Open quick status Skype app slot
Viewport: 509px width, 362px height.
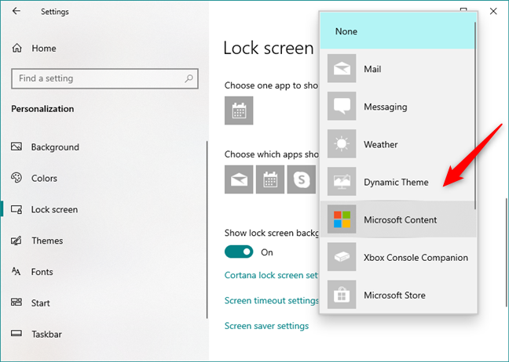[301, 179]
